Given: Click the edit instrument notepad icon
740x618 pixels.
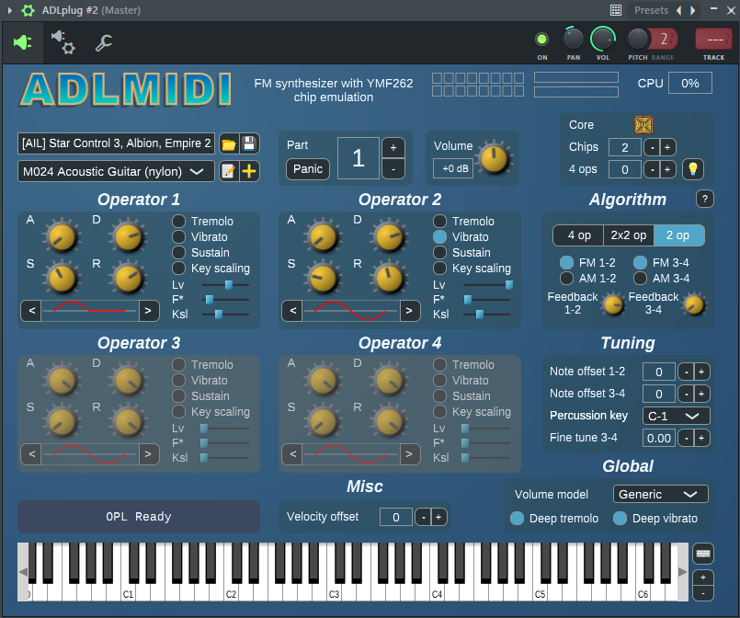Looking at the screenshot, I should tap(229, 171).
